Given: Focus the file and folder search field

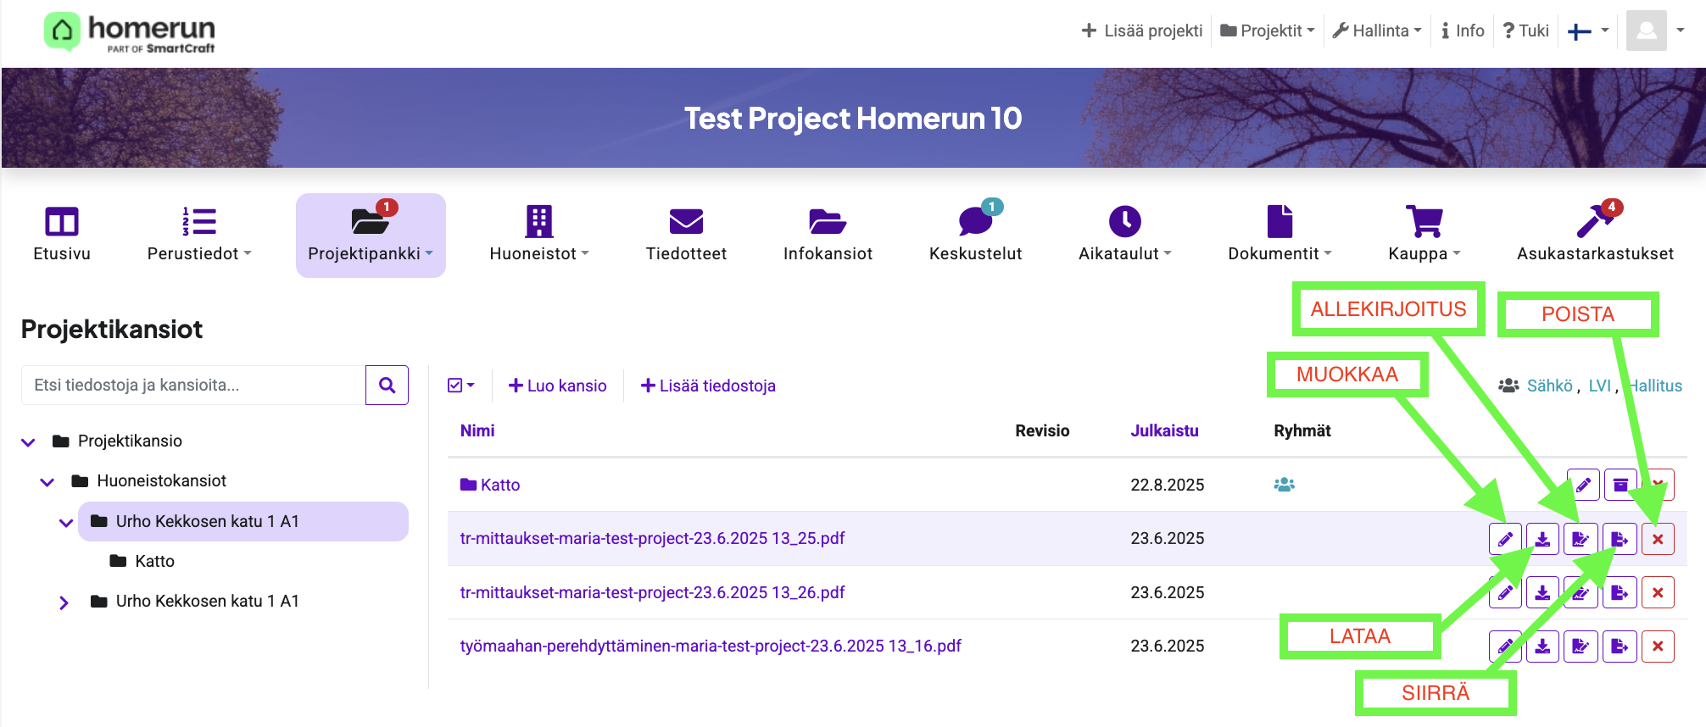Looking at the screenshot, I should tap(193, 386).
